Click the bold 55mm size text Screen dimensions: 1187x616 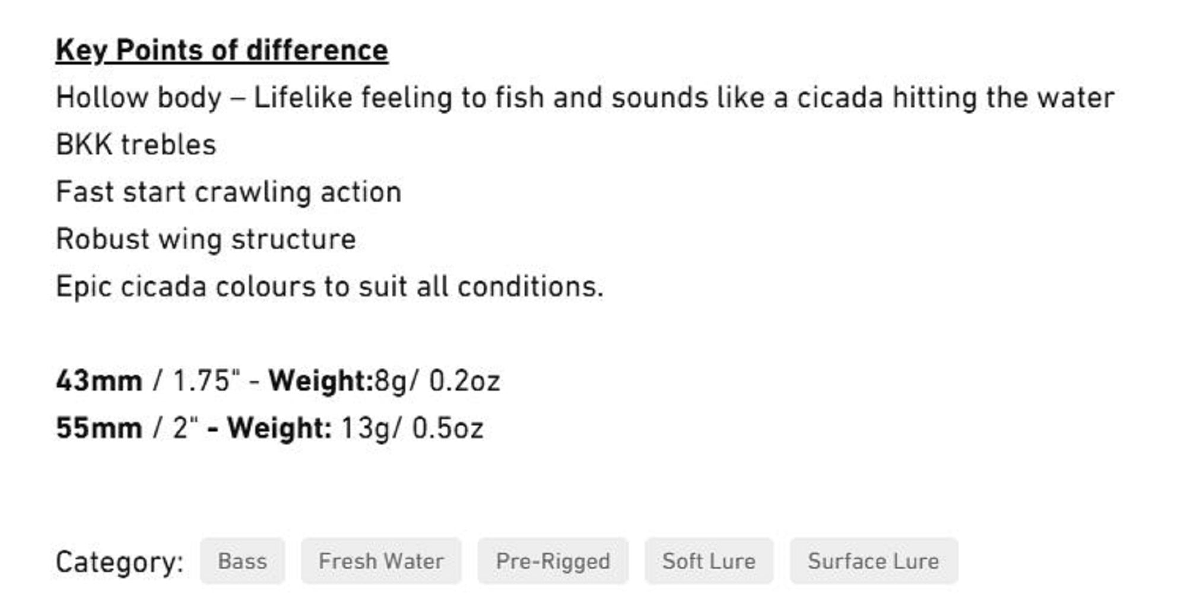(99, 428)
